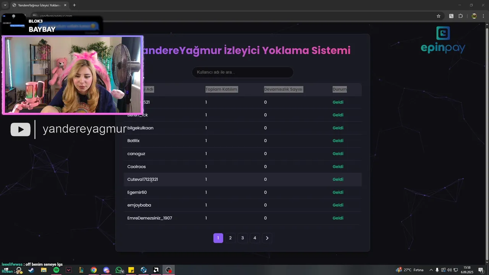The image size is (489, 275).
Task: Open the clock showing 15:58
Action: point(467,270)
